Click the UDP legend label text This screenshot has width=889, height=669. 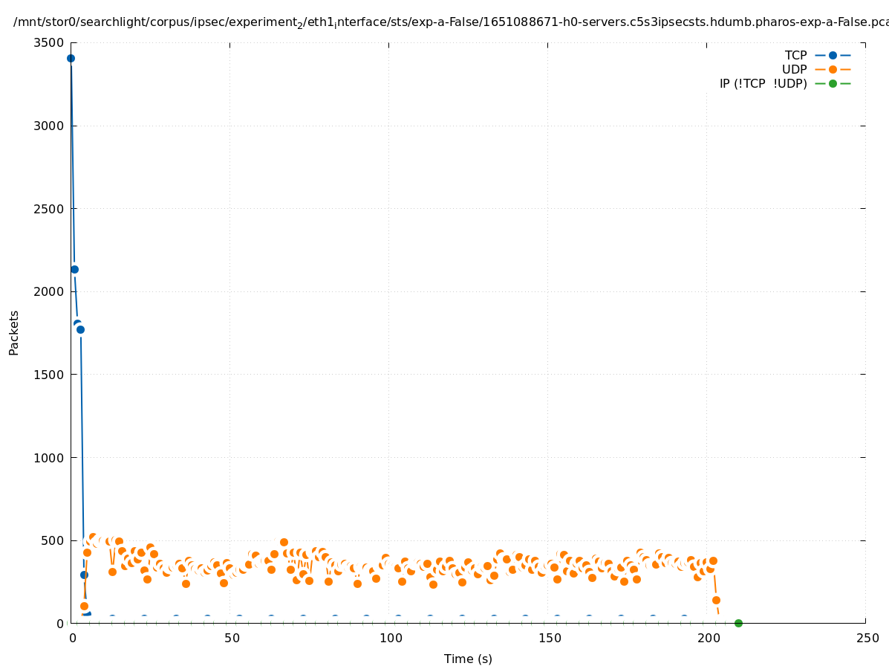(794, 69)
